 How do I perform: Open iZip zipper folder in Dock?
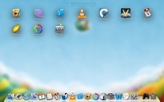pyautogui.click(x=80, y=96)
